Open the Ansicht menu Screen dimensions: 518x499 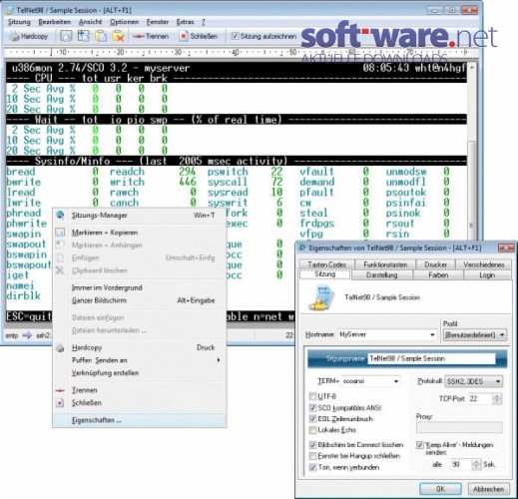tap(90, 22)
